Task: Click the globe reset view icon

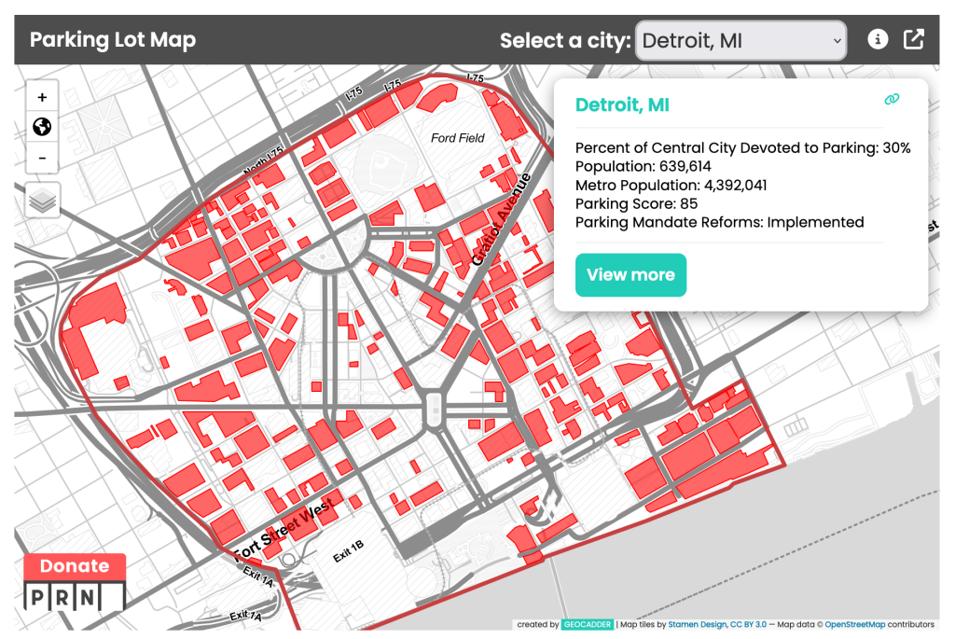Action: (42, 127)
